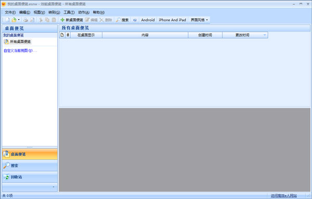Expand the open-folder dropdown arrow
Screen dimensions: 312x199
coord(19,20)
